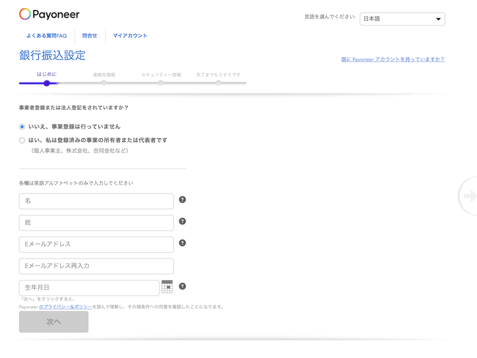Image resolution: width=477 pixels, height=358 pixels.
Task: Click the 名 input field
Action: [x=97, y=201]
